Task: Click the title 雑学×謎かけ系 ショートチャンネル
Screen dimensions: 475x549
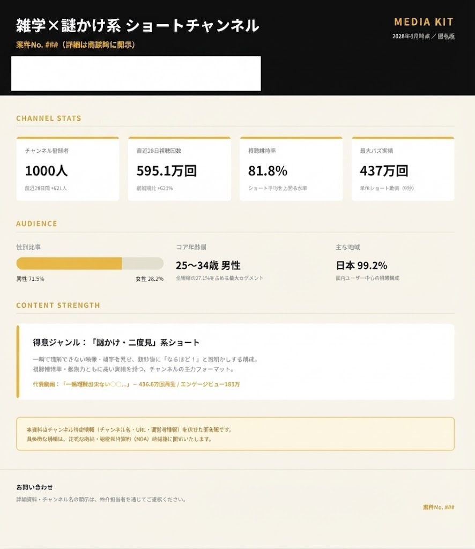Action: pos(138,26)
